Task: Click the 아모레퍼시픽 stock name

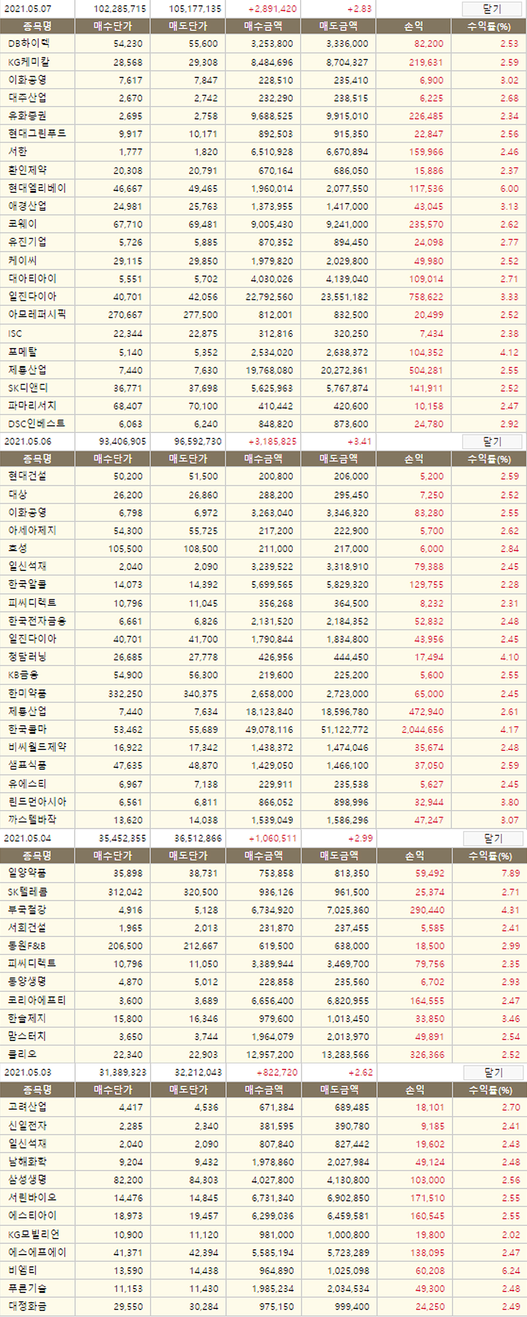Action: pyautogui.click(x=37, y=315)
